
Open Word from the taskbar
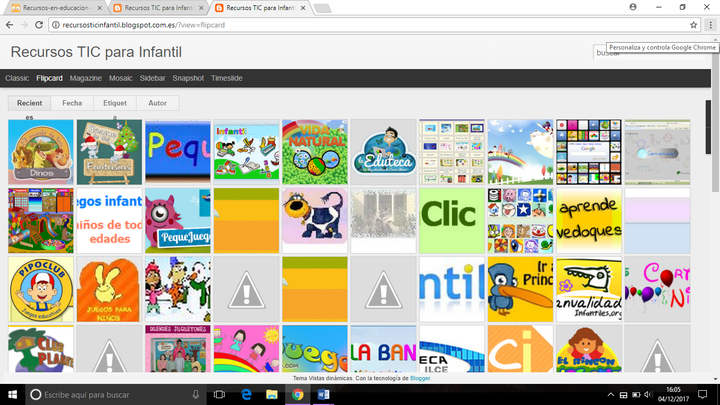323,394
